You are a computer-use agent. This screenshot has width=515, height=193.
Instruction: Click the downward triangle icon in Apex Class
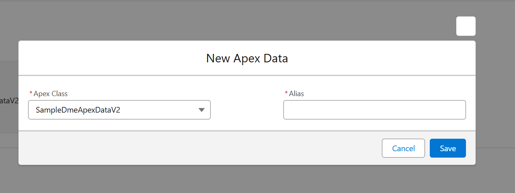202,110
